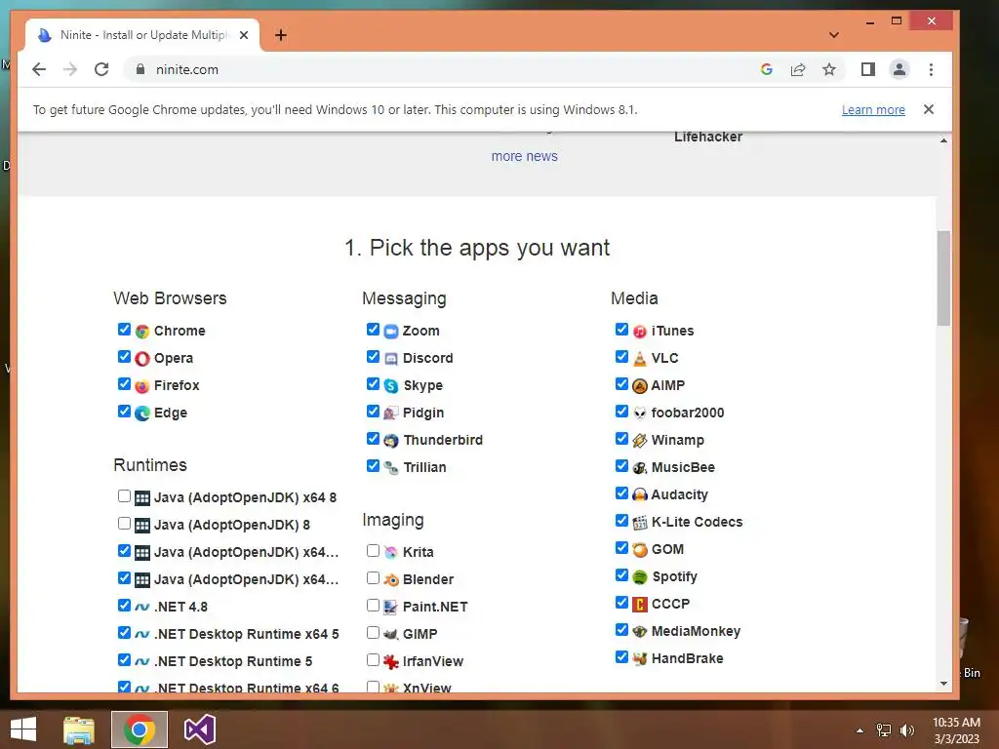Click the IrfanView red icon
This screenshot has width=999, height=749.
390,662
